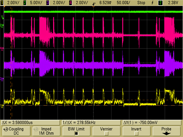Click channel 2 scale 5.00V/ value

point(36,3)
